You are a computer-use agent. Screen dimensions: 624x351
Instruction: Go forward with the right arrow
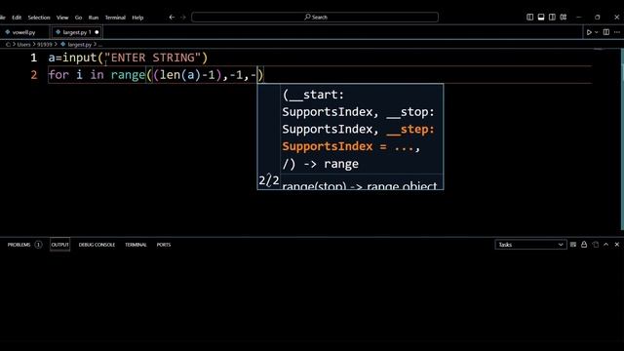click(x=183, y=18)
